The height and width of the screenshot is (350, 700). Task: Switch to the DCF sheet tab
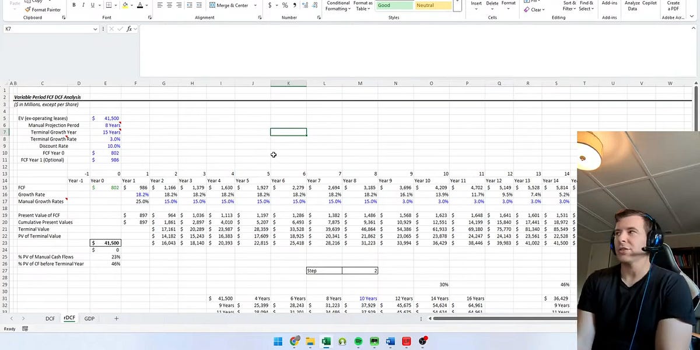(50, 318)
